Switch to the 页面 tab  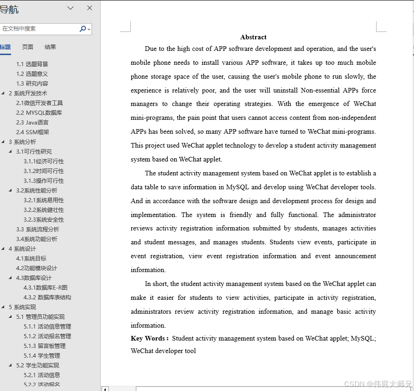pyautogui.click(x=28, y=47)
